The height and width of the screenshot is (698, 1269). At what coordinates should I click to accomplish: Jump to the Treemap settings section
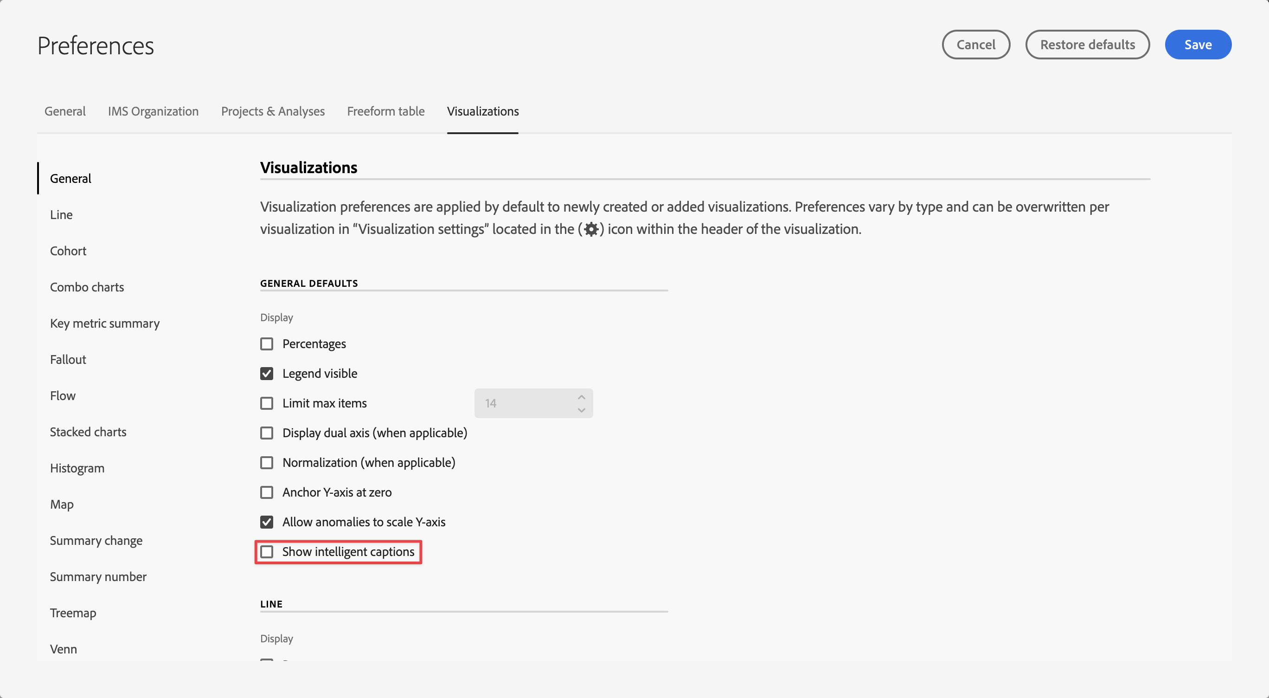[73, 613]
